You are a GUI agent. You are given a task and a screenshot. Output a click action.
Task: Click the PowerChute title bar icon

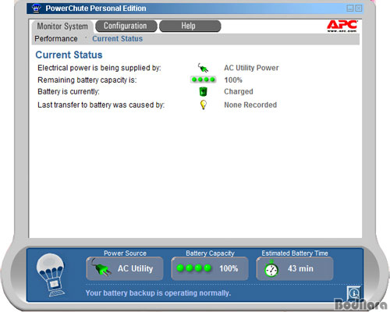(36, 9)
